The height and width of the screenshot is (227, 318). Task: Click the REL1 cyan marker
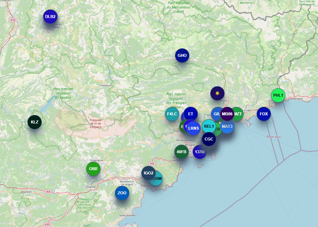click(209, 126)
